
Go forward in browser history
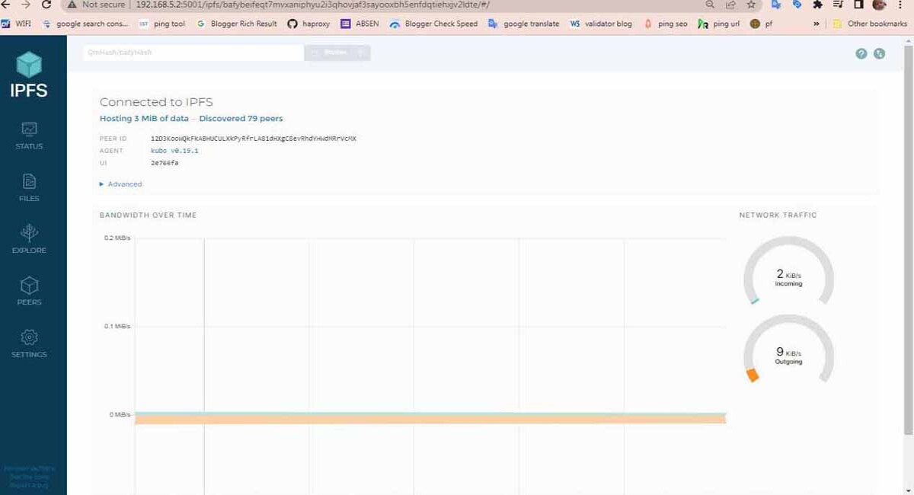point(25,5)
